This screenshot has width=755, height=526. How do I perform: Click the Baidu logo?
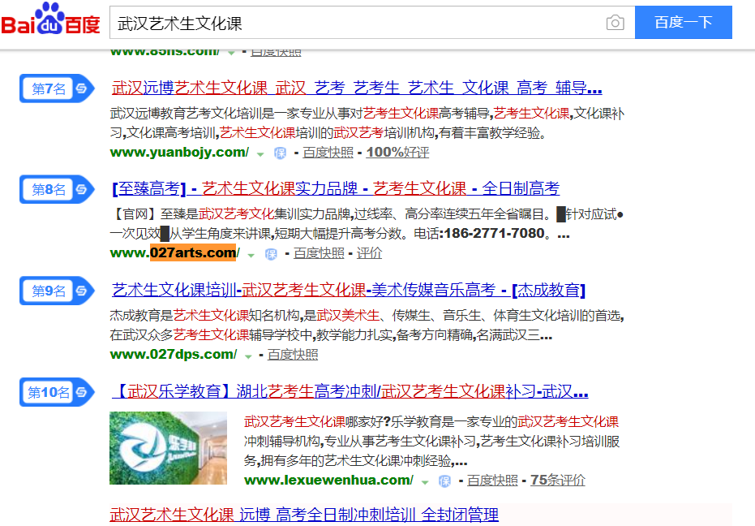coord(50,19)
